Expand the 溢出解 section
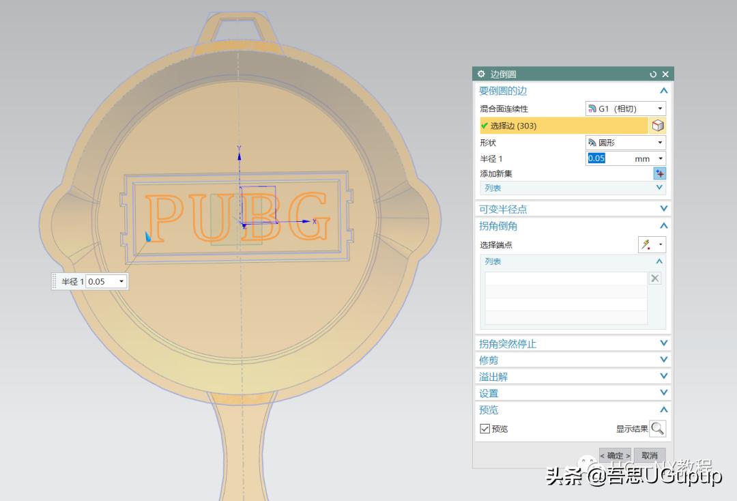737x501 pixels. click(x=663, y=376)
